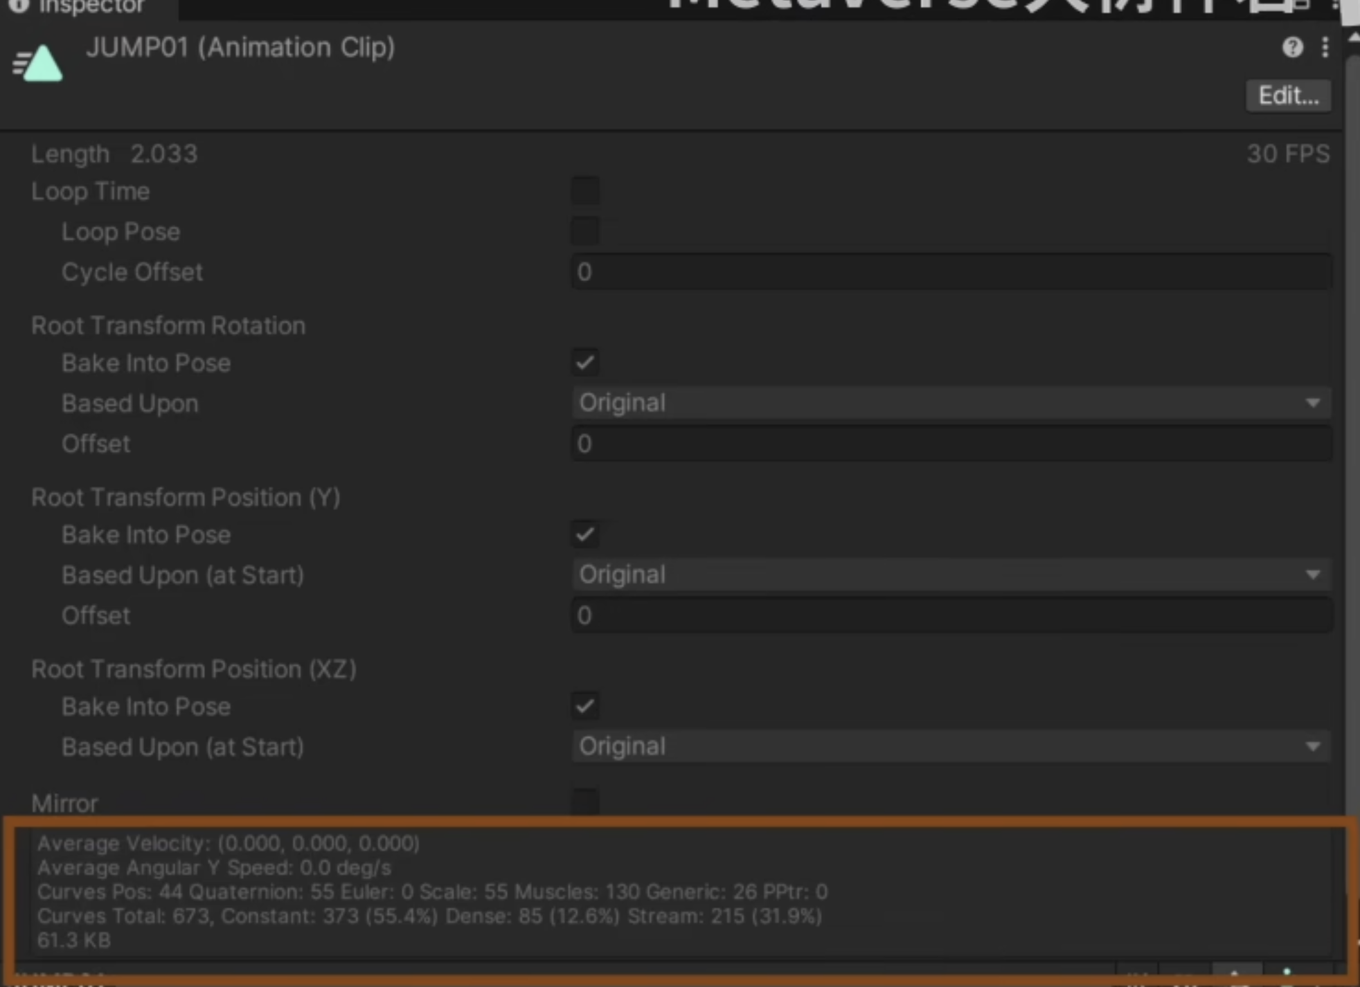Open Rotation Based Upon dropdown
This screenshot has height=987, width=1360.
tap(950, 403)
